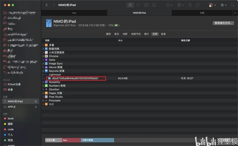The height and width of the screenshot is (146, 238).
Task: Open the account avatar dropdown in toolbar
Action: click(x=212, y=5)
